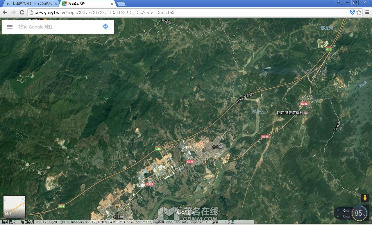Click the 85% speed meter widget
Image resolution: width=372 pixels, height=225 pixels.
pyautogui.click(x=359, y=213)
